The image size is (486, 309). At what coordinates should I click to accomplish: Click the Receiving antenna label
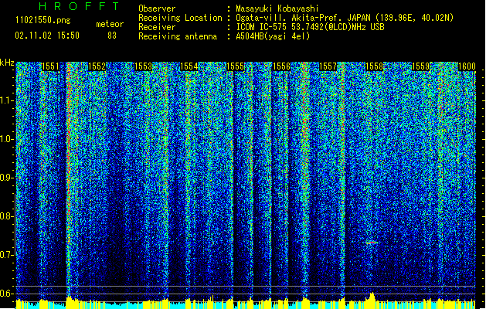pos(178,36)
